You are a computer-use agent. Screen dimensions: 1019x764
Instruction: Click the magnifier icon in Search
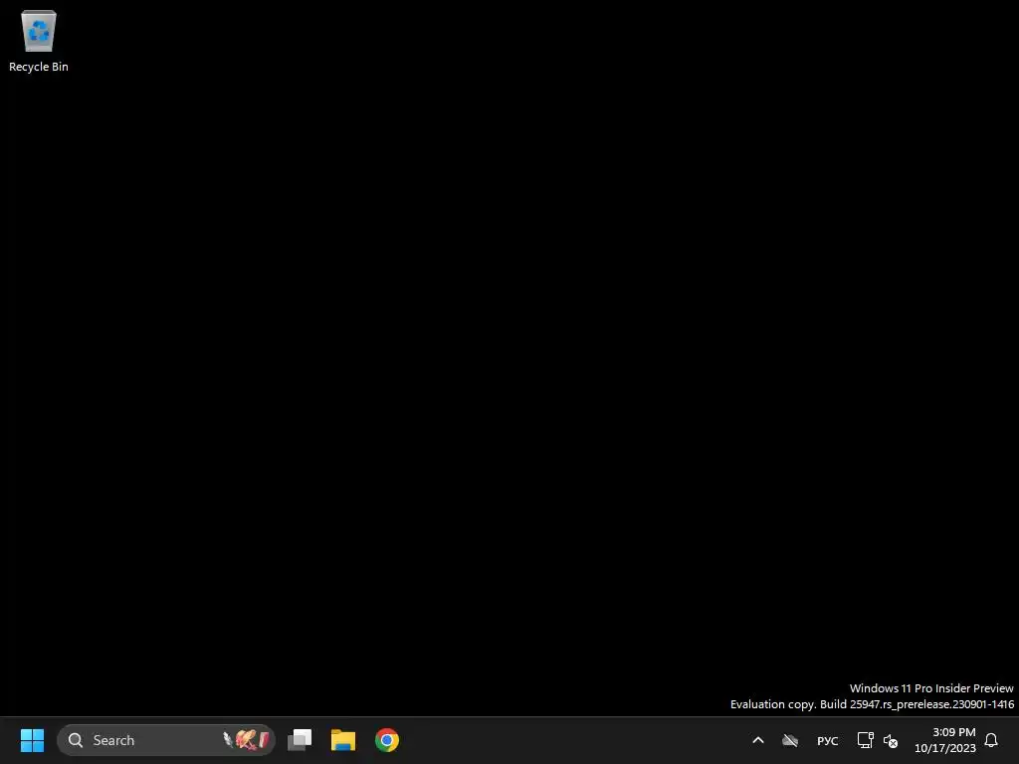76,740
